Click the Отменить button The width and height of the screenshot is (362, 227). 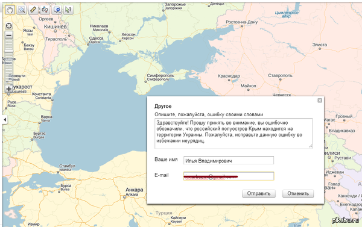(x=298, y=194)
